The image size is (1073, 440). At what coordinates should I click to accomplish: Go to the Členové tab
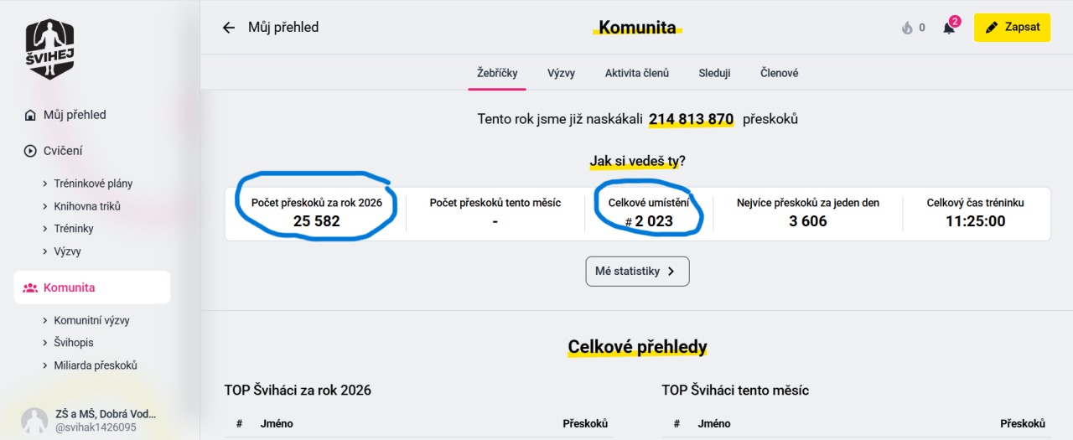[779, 73]
